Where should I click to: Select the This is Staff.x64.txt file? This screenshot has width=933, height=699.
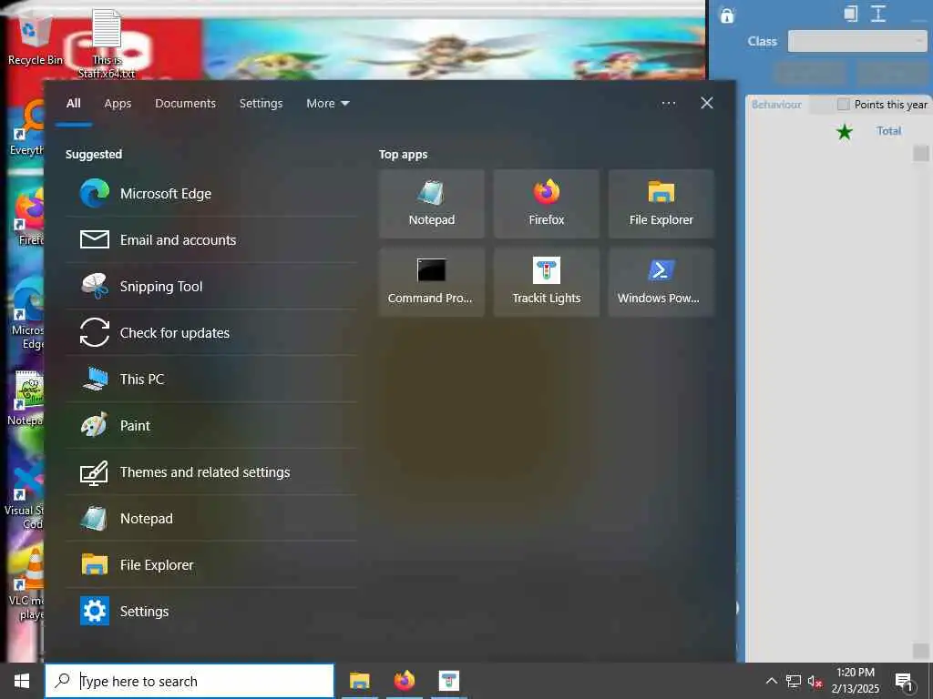[x=107, y=45]
